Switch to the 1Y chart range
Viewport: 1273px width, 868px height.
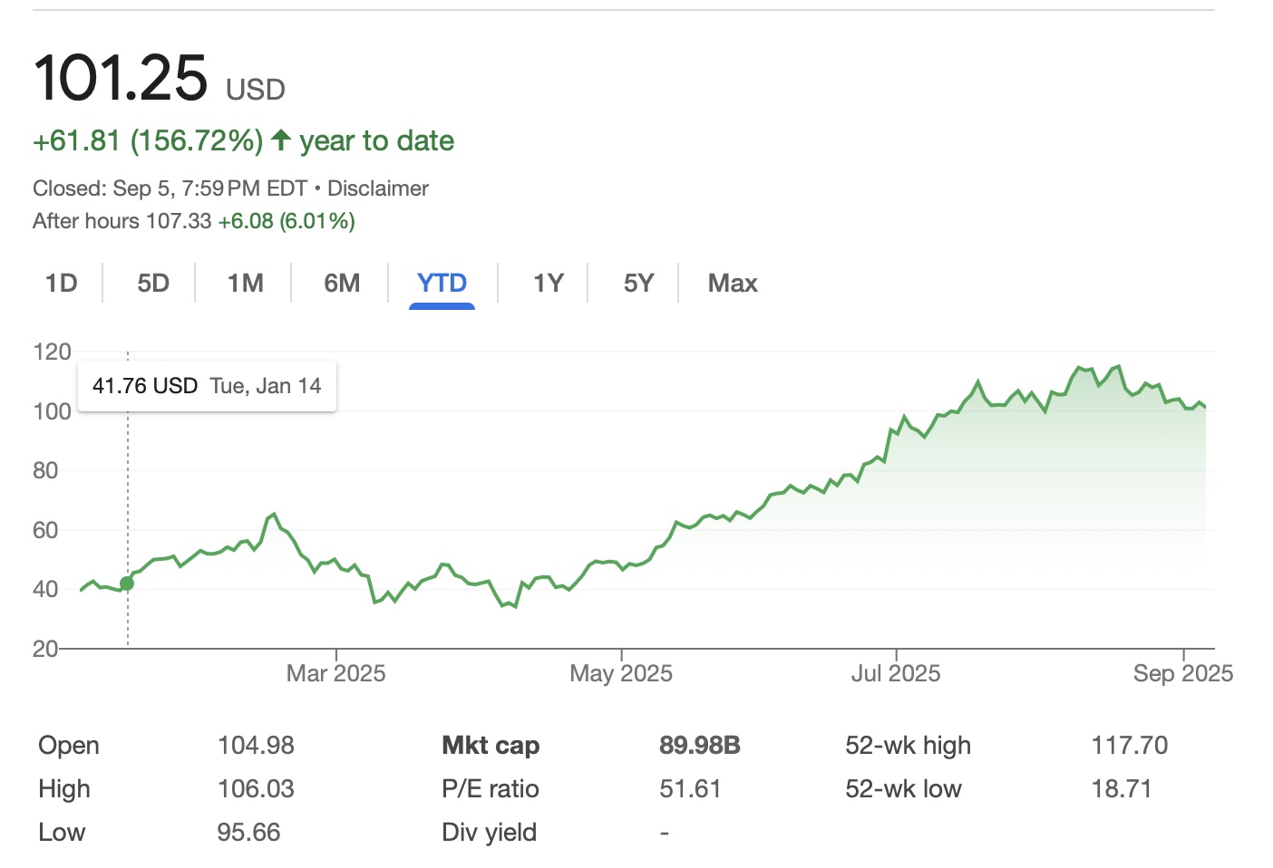tap(546, 283)
